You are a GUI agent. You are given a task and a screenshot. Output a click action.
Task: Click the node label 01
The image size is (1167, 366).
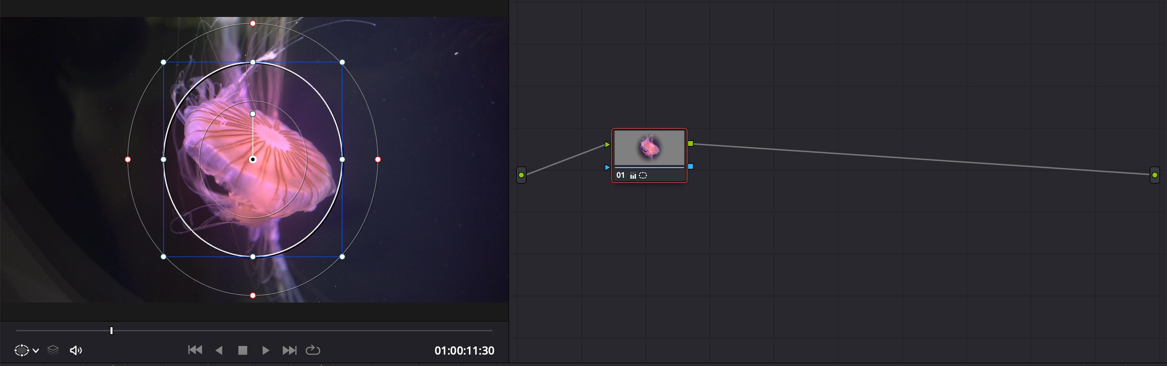tap(621, 175)
